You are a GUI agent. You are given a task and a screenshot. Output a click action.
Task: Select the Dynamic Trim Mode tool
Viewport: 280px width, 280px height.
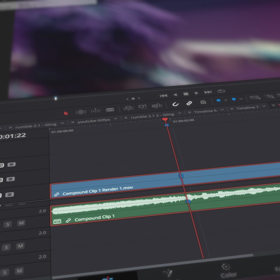pyautogui.click(x=95, y=111)
